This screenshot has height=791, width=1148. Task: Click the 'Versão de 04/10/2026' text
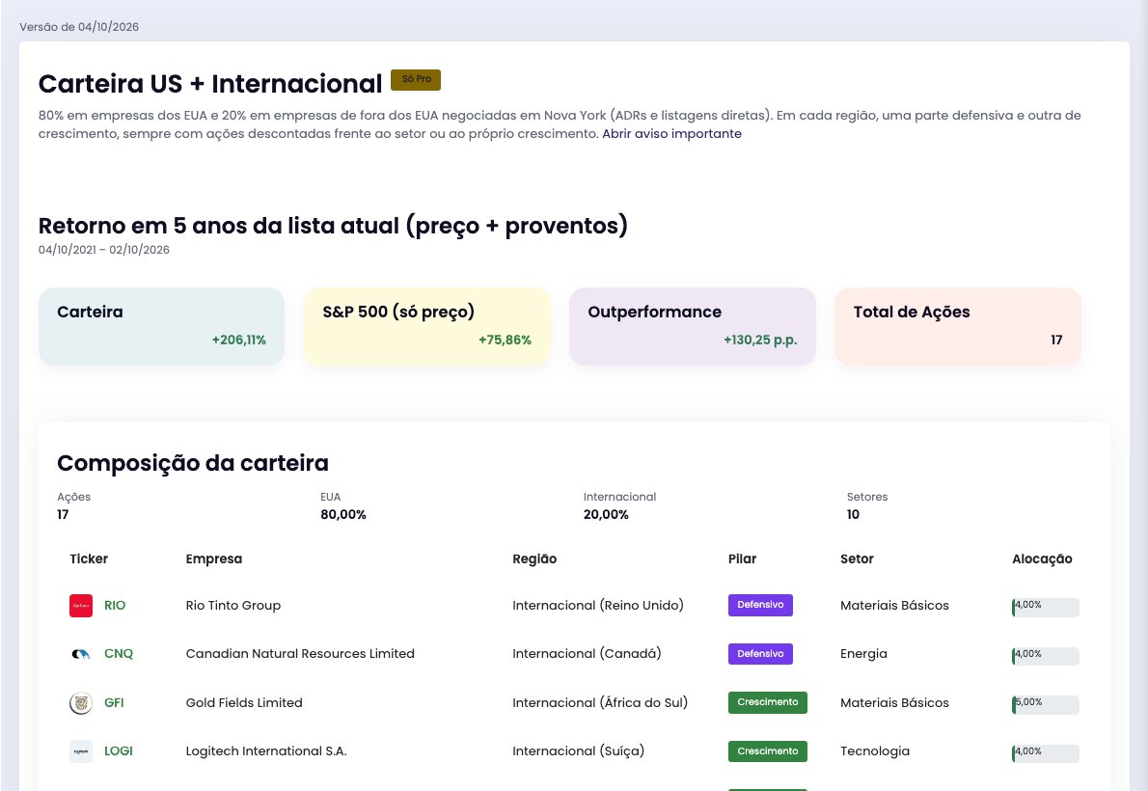[79, 27]
